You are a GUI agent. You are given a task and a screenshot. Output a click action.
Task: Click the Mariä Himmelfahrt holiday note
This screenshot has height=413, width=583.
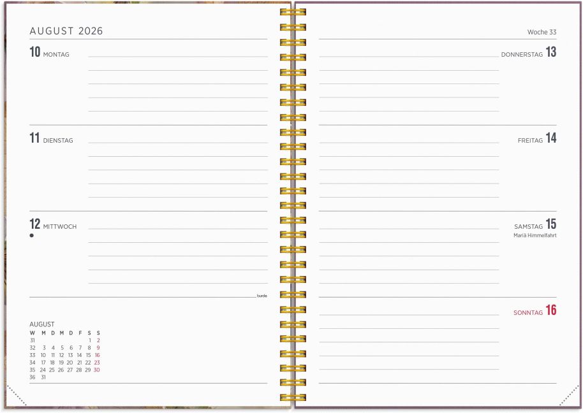click(535, 235)
